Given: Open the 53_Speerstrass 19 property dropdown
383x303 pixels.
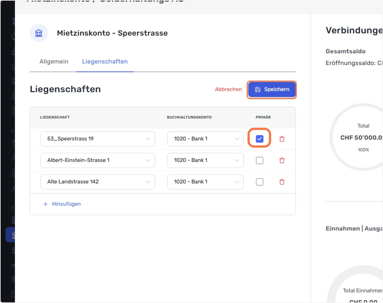Looking at the screenshot, I should pos(98,139).
